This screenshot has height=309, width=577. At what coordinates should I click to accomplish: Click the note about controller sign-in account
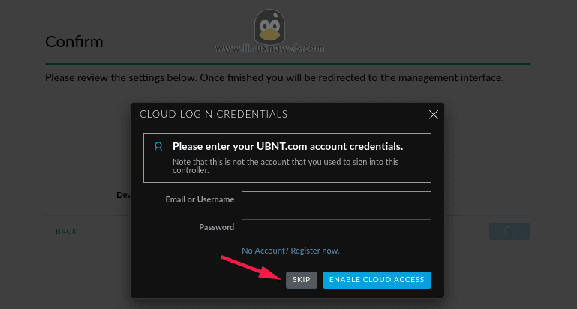pyautogui.click(x=285, y=166)
